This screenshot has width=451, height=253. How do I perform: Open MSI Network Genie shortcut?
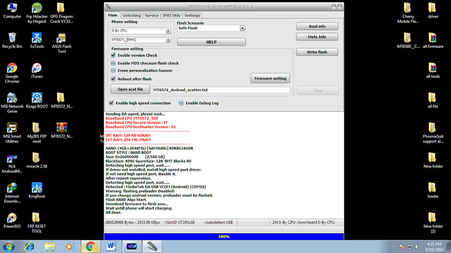[12, 103]
